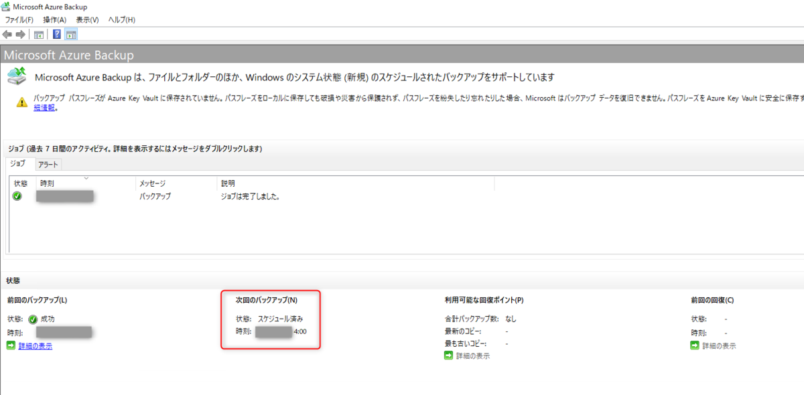This screenshot has width=804, height=395.
Task: Open the 表示(V) menu
Action: (x=87, y=19)
